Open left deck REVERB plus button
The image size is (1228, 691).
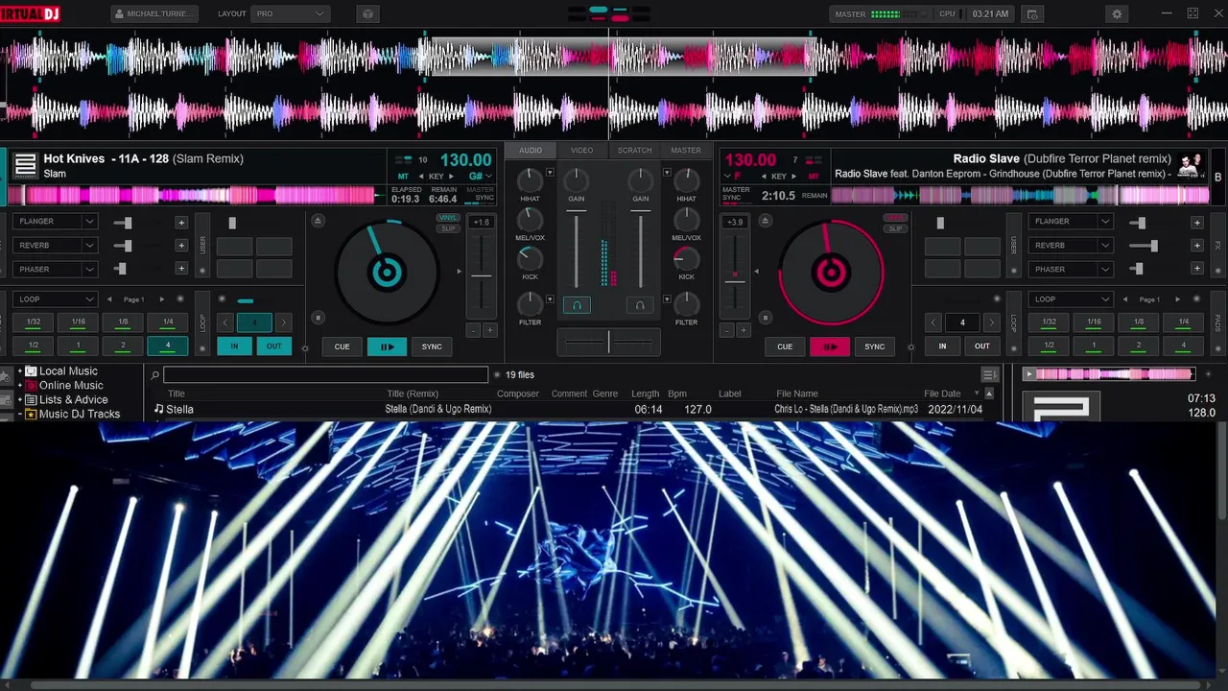pyautogui.click(x=180, y=245)
